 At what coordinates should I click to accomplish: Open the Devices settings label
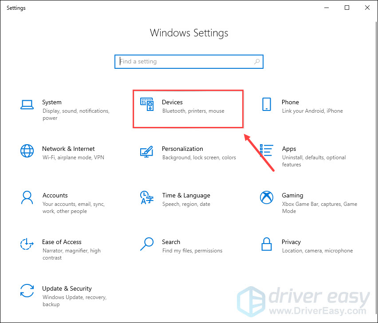click(172, 102)
